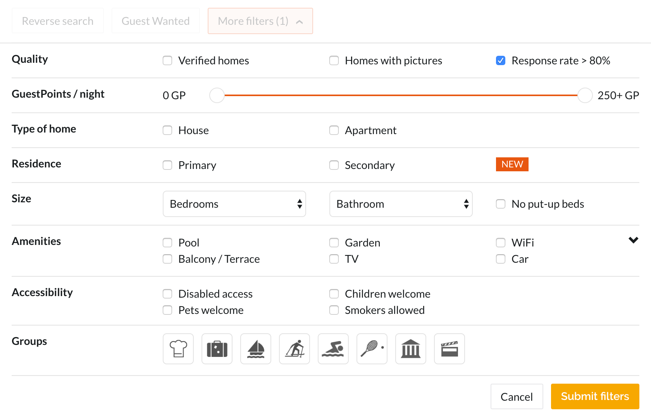Select the suitcase travel group icon
This screenshot has height=417, width=651.
click(217, 349)
